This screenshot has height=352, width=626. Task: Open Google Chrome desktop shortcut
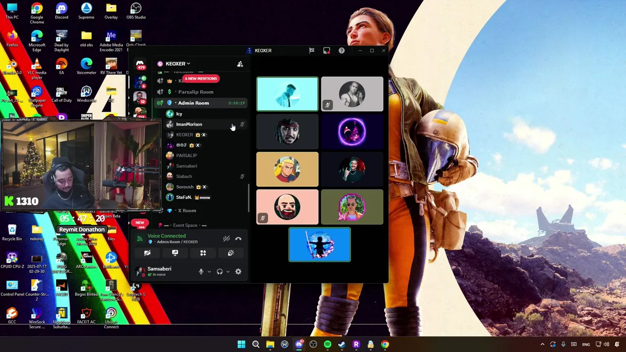(x=37, y=13)
